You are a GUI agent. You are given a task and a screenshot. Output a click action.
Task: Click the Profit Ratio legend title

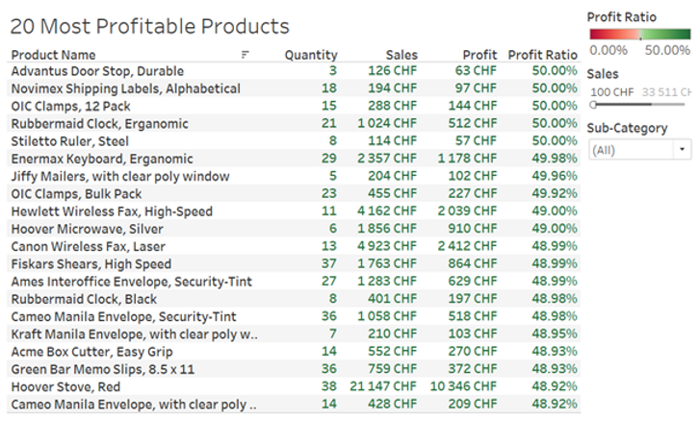click(621, 17)
